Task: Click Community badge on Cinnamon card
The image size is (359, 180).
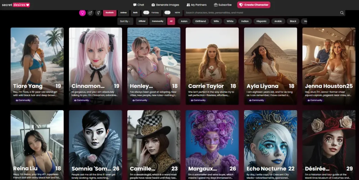Action: [81, 100]
